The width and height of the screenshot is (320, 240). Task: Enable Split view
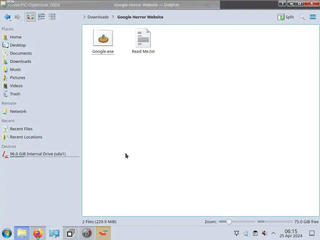286,17
